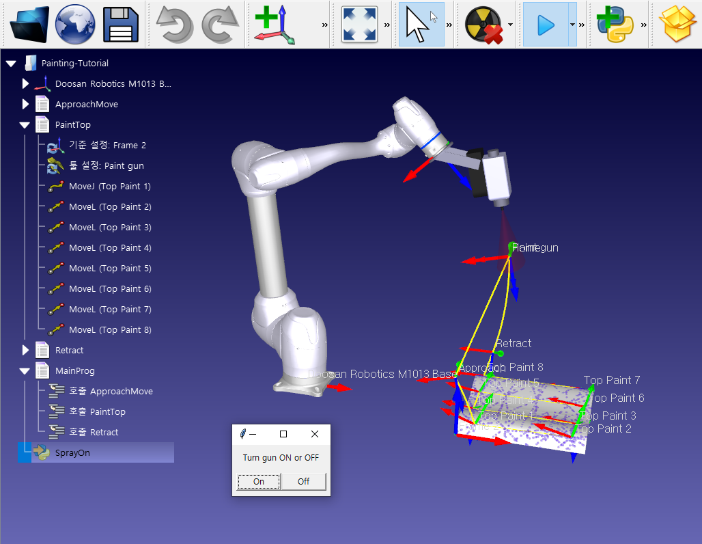
Task: Click the open folder toolbar icon
Action: point(29,25)
